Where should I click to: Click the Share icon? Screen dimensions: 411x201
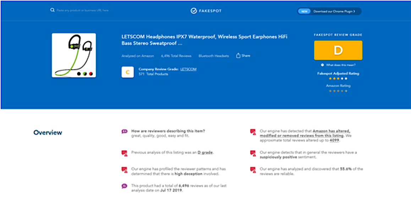(243, 56)
